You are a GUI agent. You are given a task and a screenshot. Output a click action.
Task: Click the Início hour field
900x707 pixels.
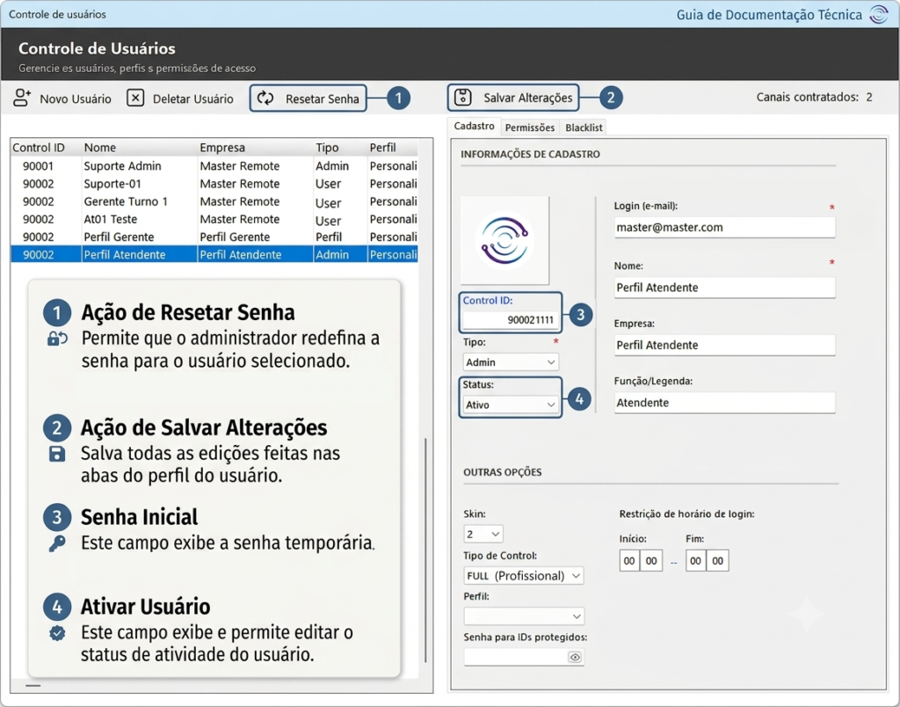(629, 560)
